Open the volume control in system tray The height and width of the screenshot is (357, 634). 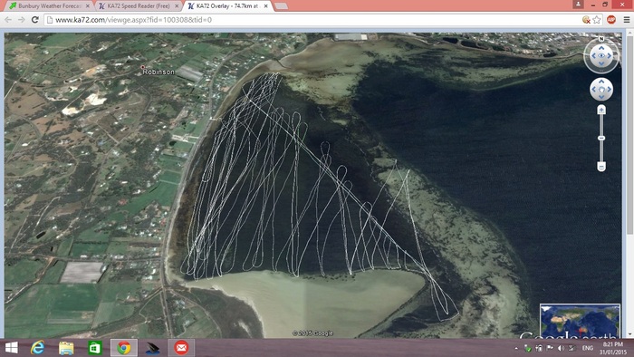(x=561, y=348)
